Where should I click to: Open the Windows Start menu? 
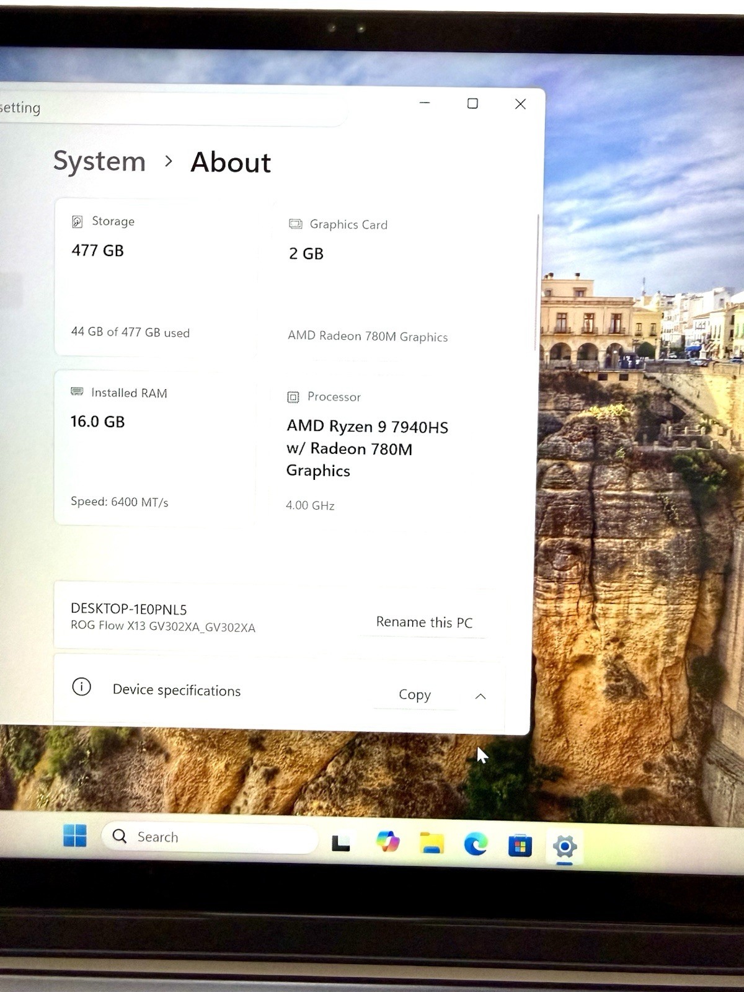75,835
